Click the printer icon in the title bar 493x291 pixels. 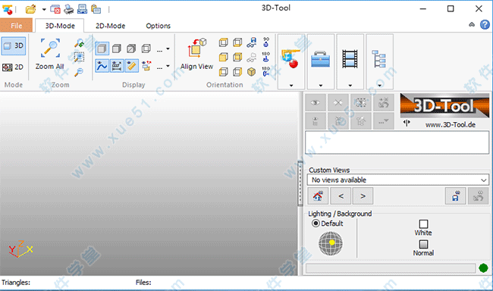click(69, 9)
